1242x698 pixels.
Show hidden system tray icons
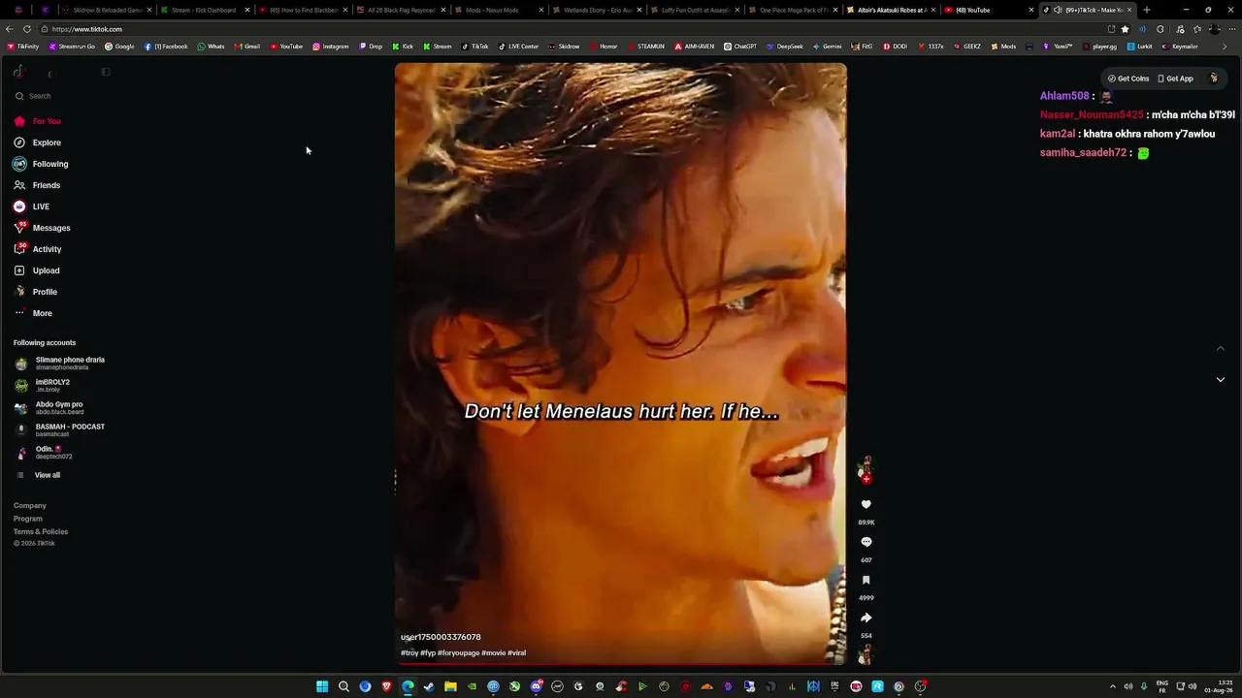click(x=1112, y=686)
